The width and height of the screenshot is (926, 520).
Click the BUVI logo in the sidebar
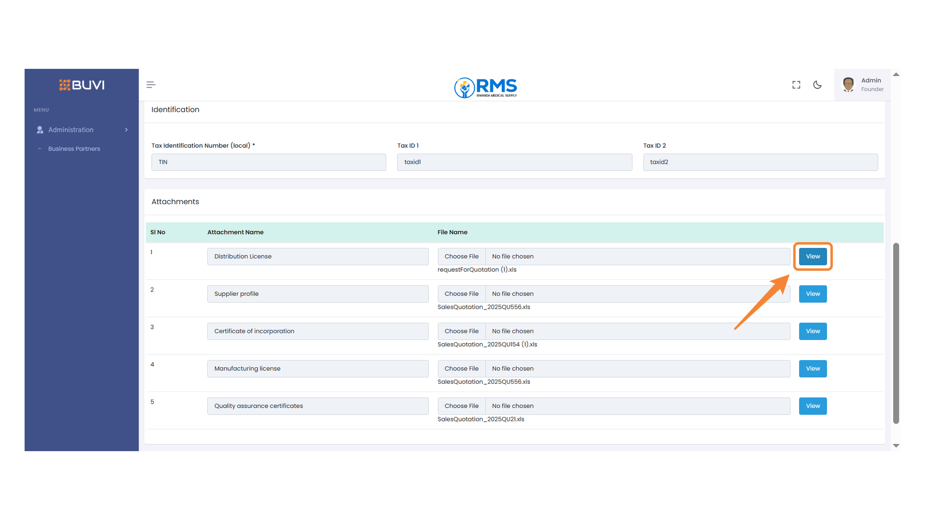(81, 85)
